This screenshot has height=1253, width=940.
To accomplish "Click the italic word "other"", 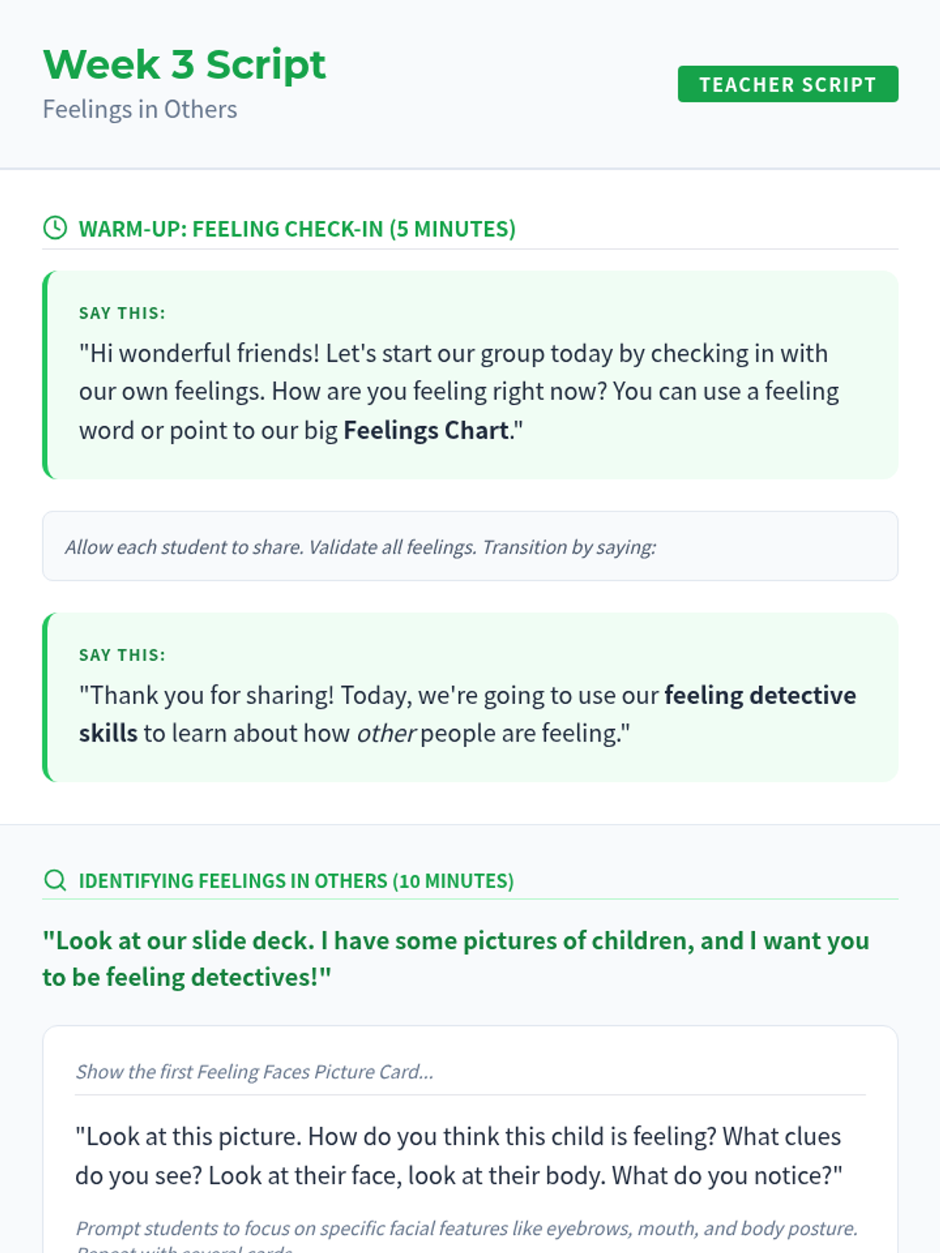I will [x=385, y=734].
